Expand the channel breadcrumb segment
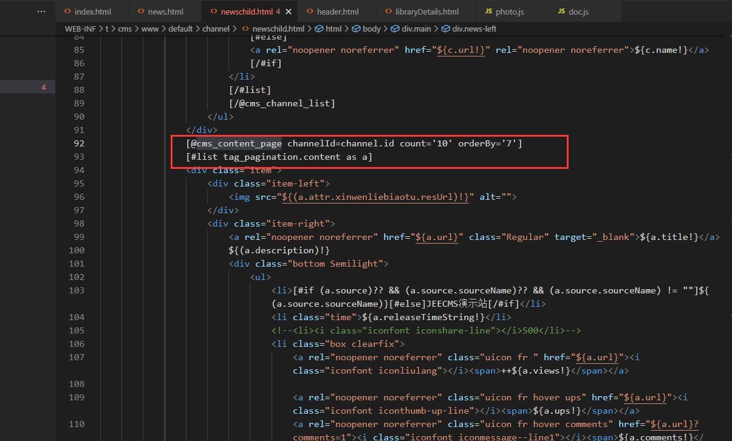Image resolution: width=732 pixels, height=441 pixels. click(x=216, y=29)
